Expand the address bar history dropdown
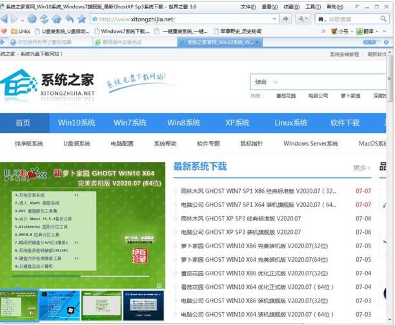The image size is (395, 325). (274, 19)
